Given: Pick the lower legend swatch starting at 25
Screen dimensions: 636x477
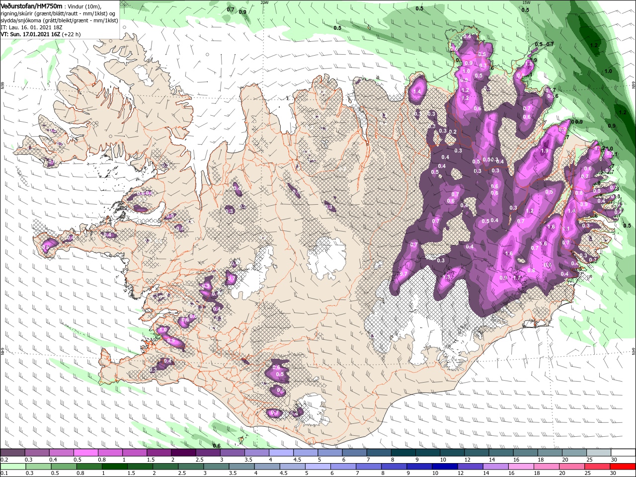Looking at the screenshot, I should point(597,467).
